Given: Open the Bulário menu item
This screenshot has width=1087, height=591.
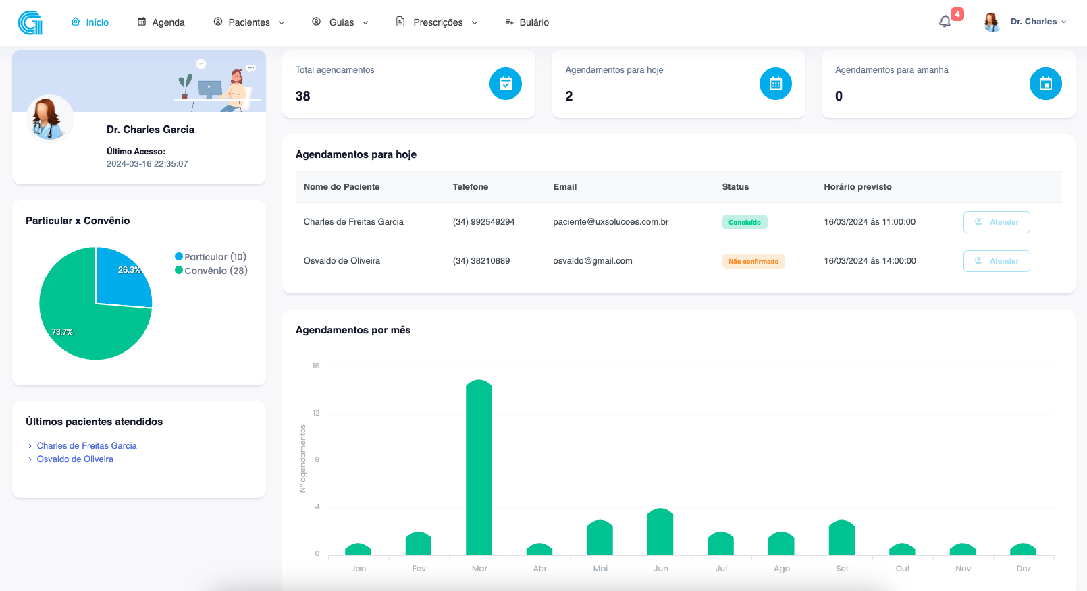Looking at the screenshot, I should click(x=527, y=22).
